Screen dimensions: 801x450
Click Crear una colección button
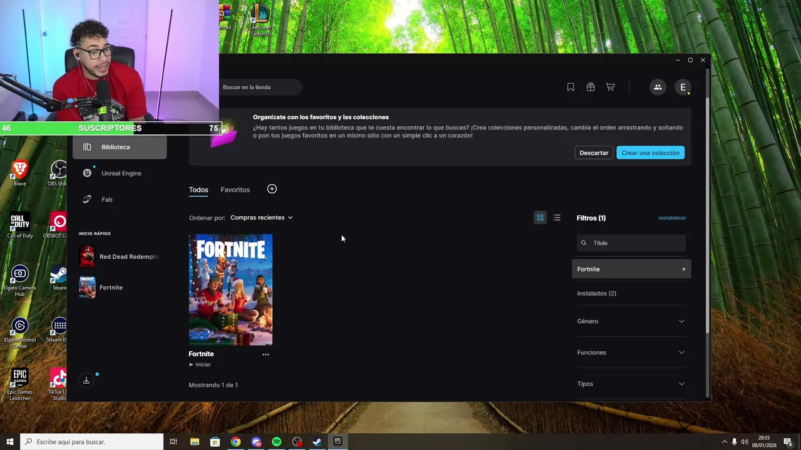pos(650,152)
